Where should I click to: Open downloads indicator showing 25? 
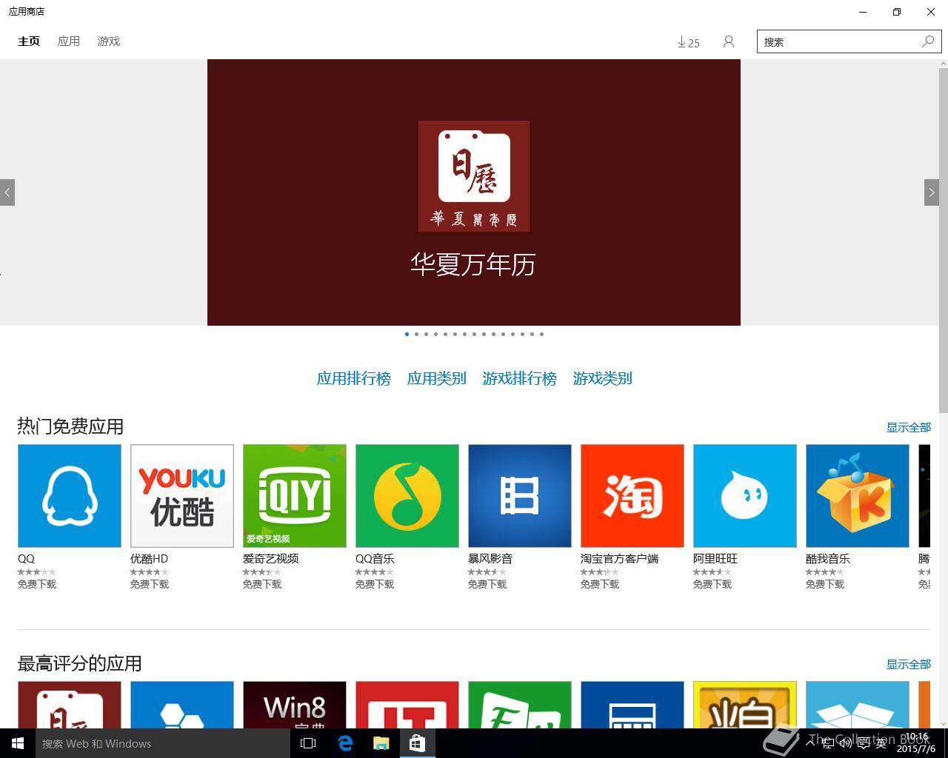point(689,42)
